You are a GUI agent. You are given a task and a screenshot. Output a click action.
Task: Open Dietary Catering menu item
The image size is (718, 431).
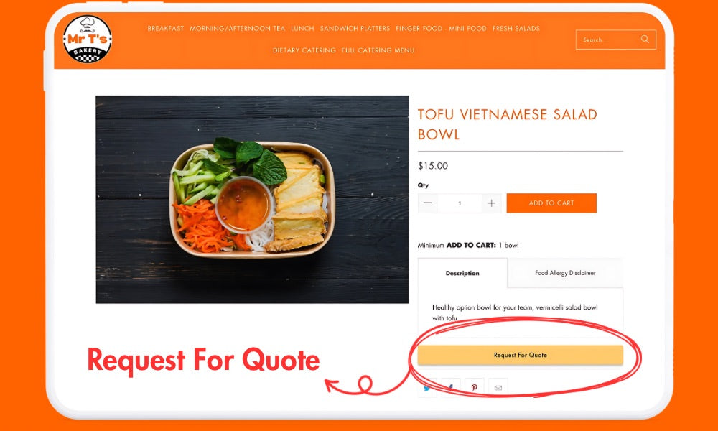pyautogui.click(x=304, y=50)
